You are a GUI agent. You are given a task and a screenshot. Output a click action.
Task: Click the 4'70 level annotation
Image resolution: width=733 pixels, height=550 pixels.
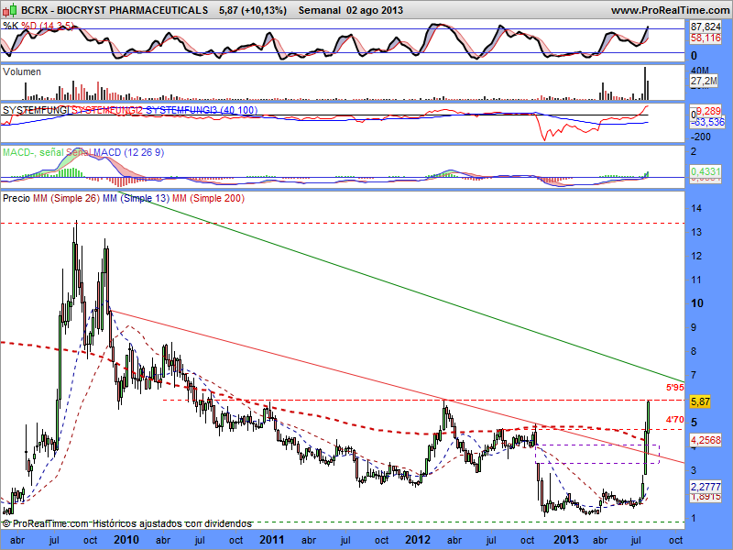(x=675, y=420)
